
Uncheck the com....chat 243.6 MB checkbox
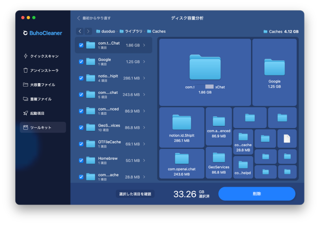click(81, 94)
